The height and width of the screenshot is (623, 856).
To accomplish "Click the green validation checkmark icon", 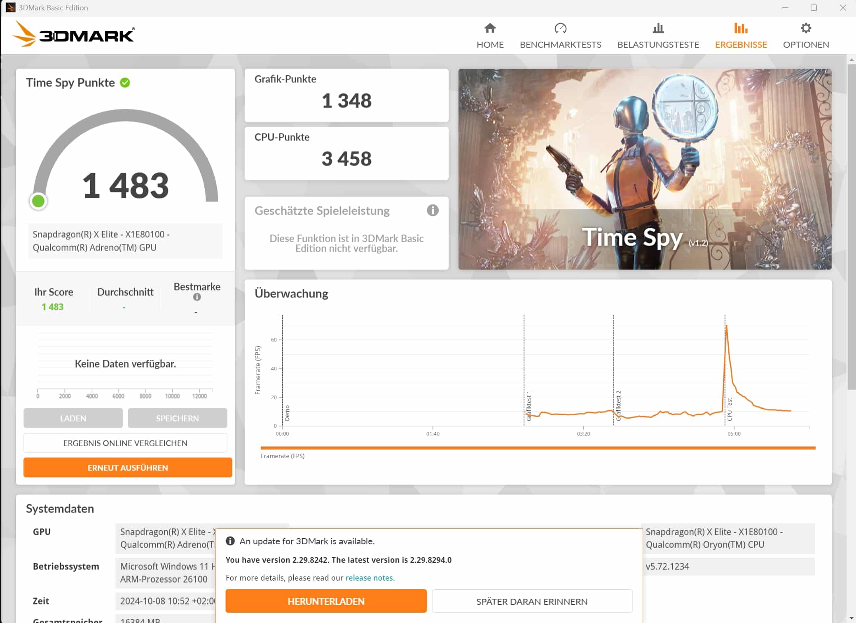I will [125, 83].
